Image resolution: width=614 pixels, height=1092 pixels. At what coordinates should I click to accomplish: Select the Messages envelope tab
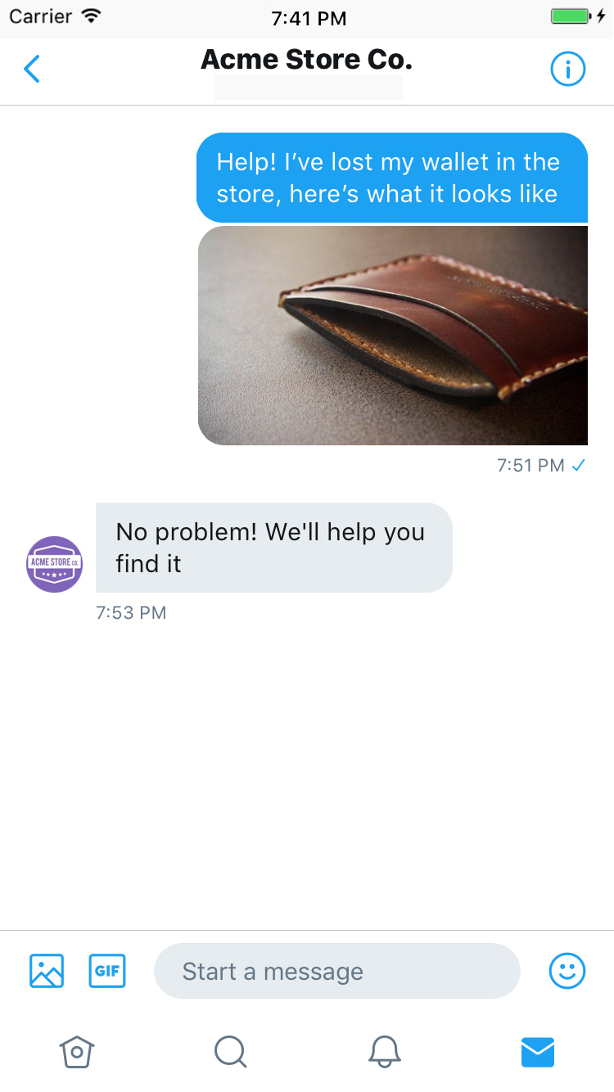[538, 1052]
